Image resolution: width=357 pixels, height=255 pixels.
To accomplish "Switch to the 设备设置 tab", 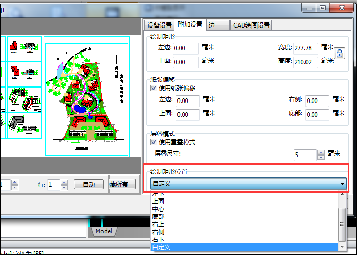I will click(159, 25).
